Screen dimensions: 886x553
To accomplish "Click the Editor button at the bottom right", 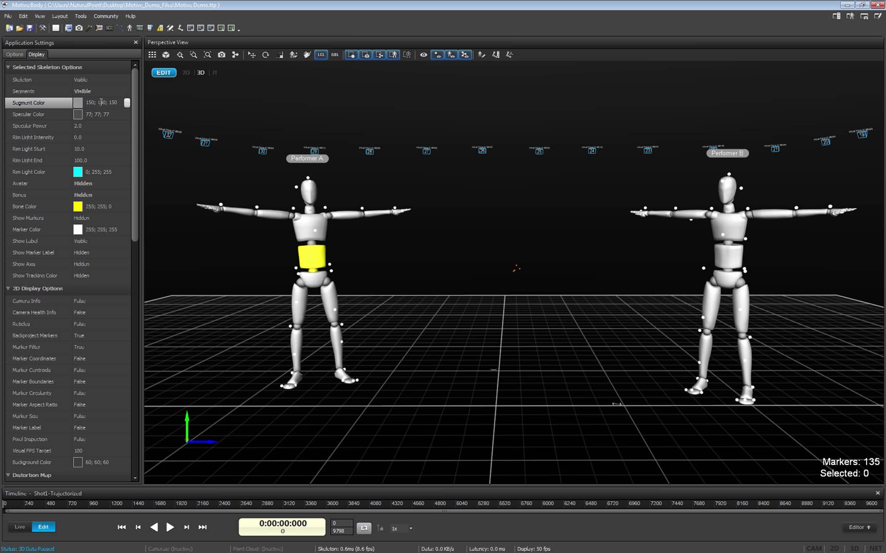I will [x=859, y=527].
